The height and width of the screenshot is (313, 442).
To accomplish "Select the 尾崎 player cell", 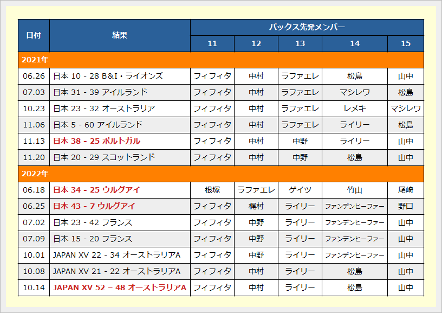I will tap(405, 190).
